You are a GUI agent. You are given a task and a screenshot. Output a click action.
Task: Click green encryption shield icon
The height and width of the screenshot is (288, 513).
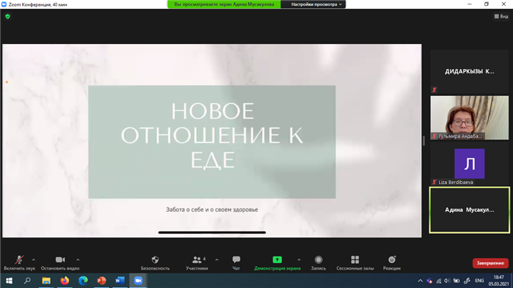[7, 16]
